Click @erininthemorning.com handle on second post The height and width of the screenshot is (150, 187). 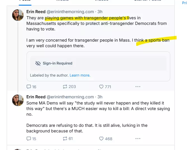(70, 97)
